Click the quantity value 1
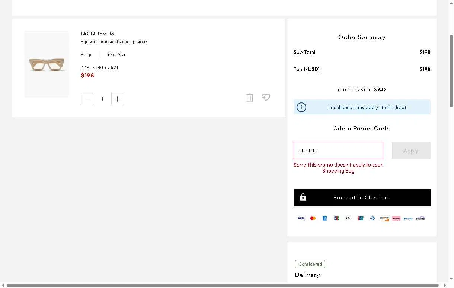This screenshot has width=454, height=288. (x=102, y=99)
